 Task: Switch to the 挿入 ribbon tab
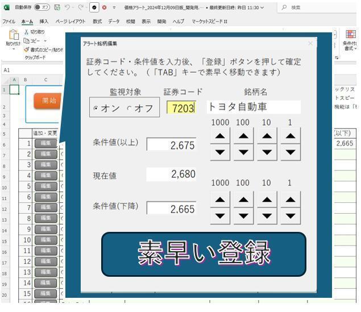pyautogui.click(x=44, y=22)
